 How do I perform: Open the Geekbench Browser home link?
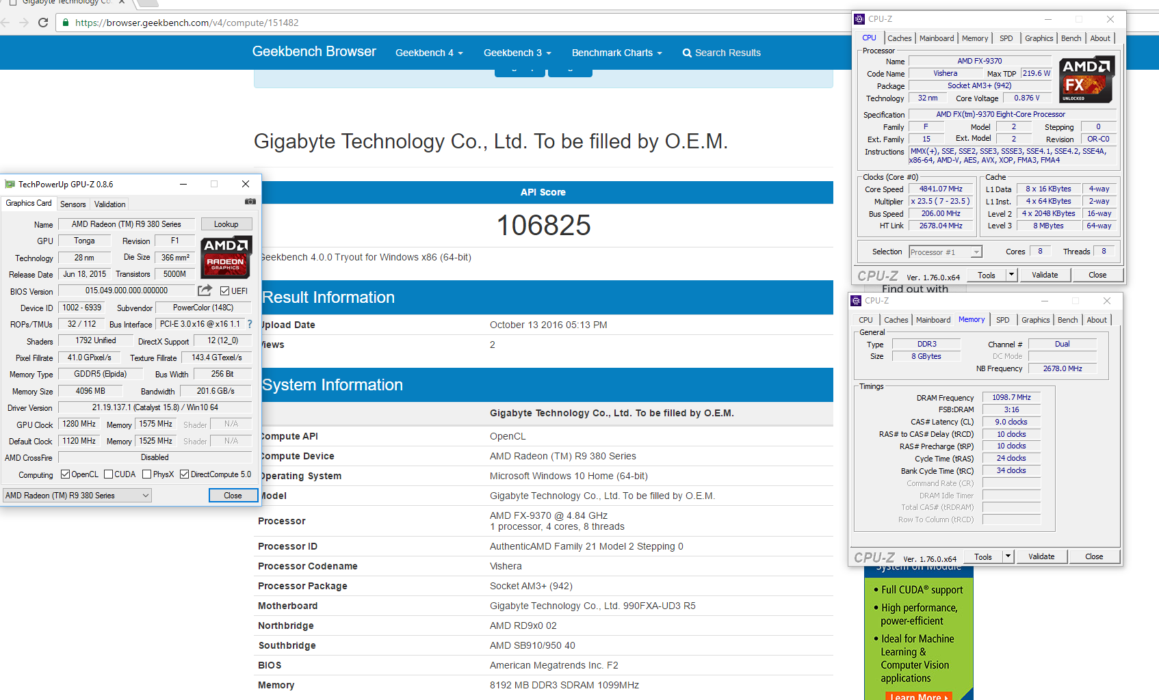tap(314, 51)
